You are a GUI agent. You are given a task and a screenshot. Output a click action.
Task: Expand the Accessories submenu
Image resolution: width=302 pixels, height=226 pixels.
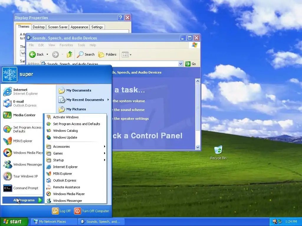click(75, 147)
